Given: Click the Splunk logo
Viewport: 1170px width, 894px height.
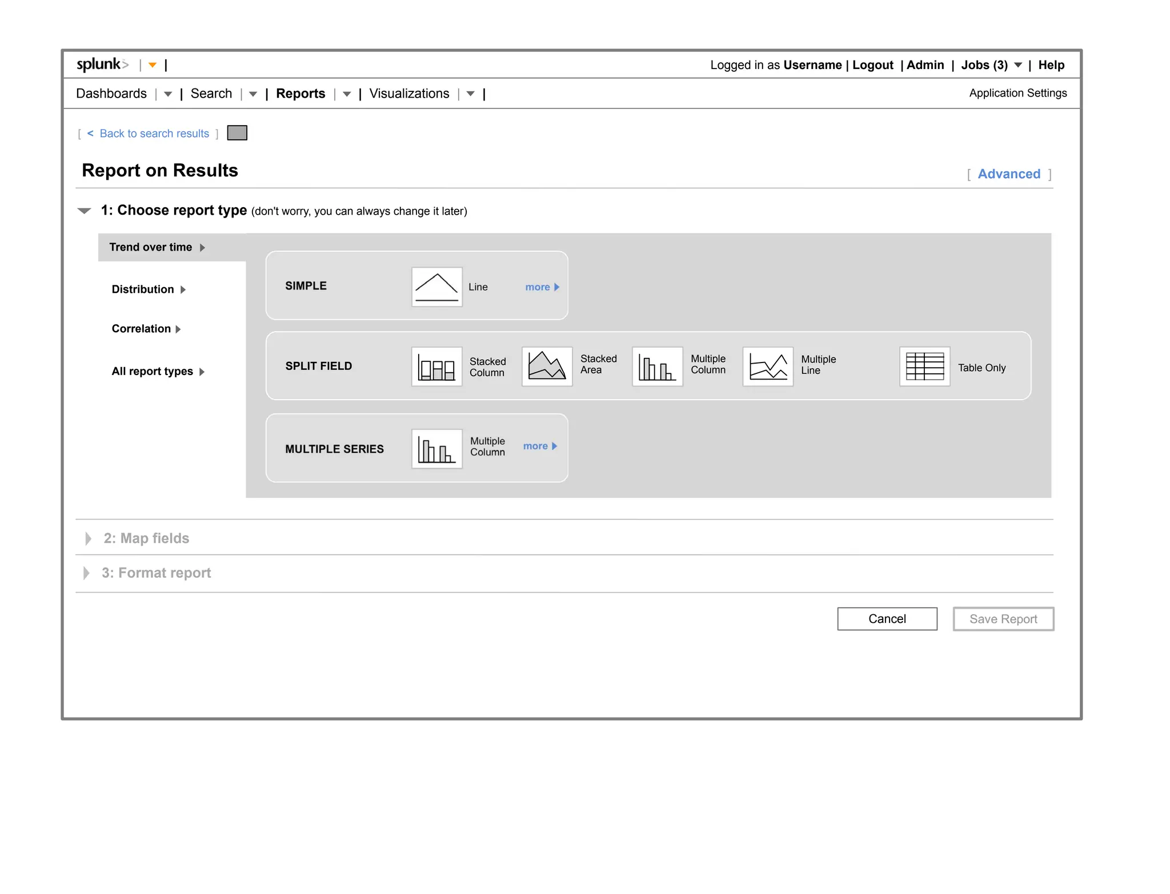Looking at the screenshot, I should (103, 65).
